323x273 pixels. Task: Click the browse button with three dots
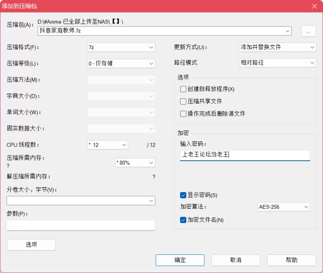(x=308, y=31)
